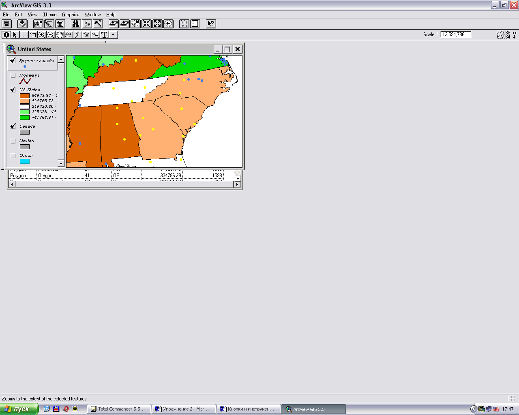
Task: Click Clear Selected Features button
Action: click(184, 24)
